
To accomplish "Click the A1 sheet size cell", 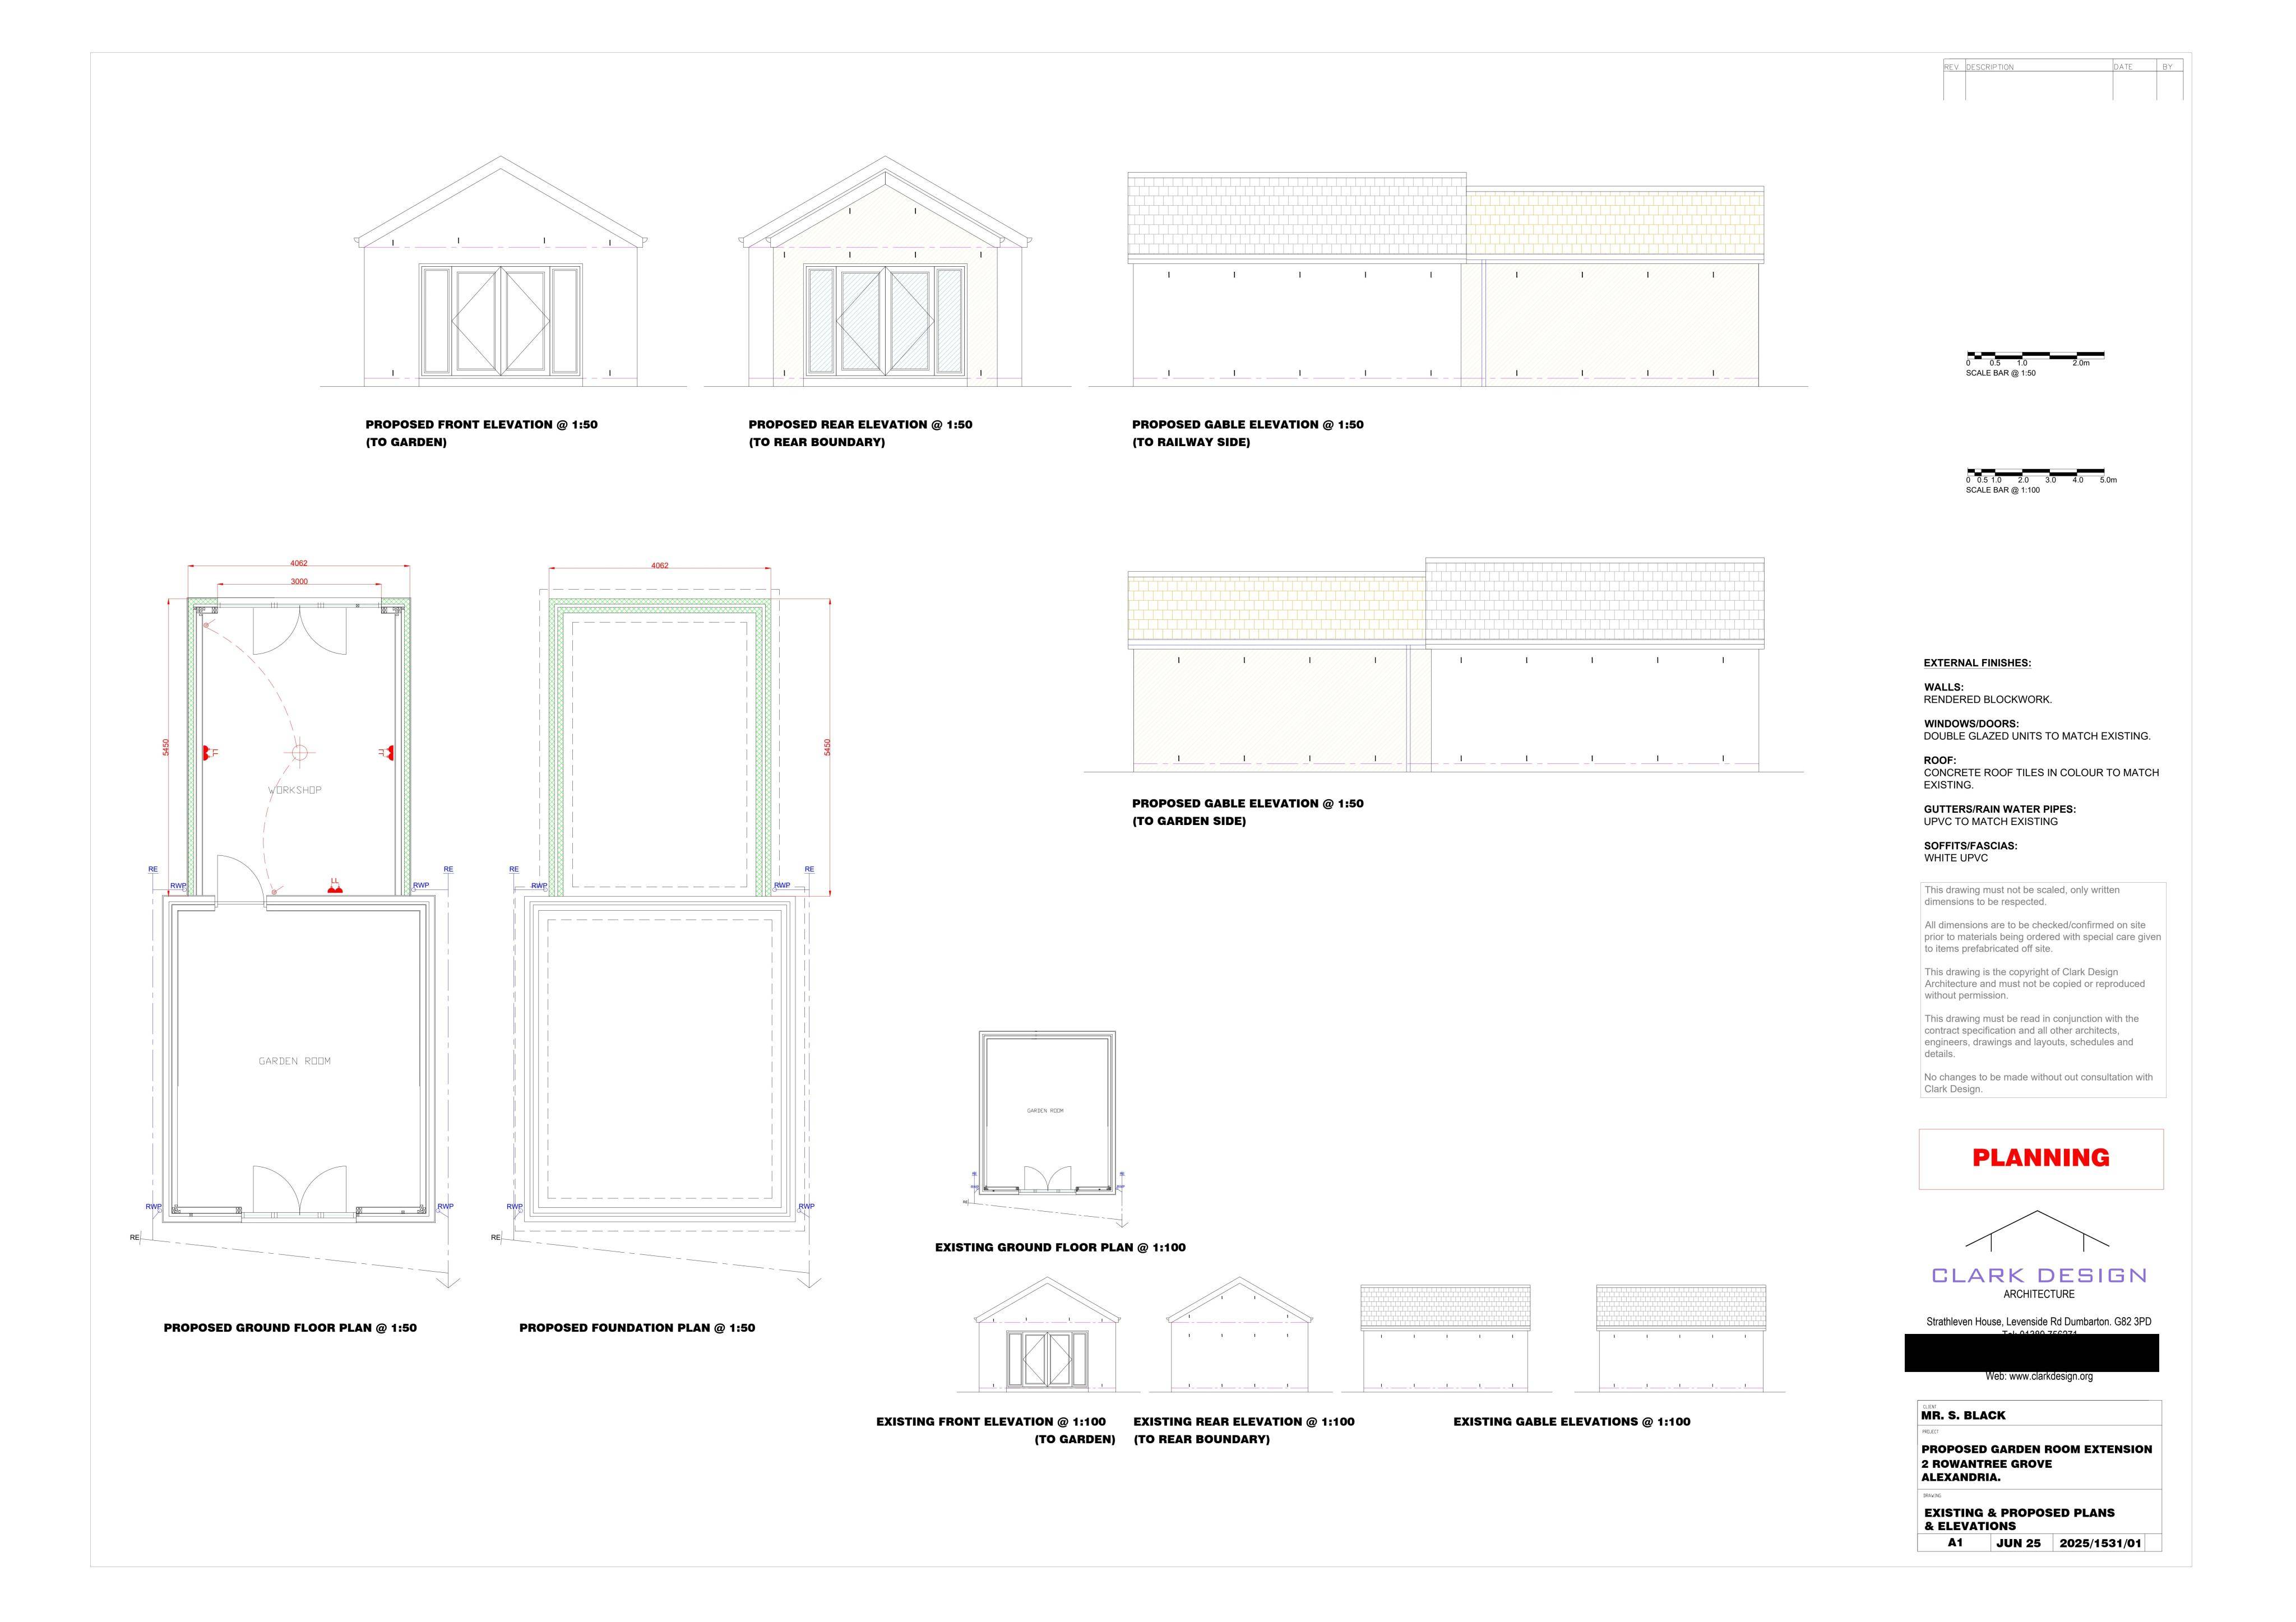I will [1955, 1543].
